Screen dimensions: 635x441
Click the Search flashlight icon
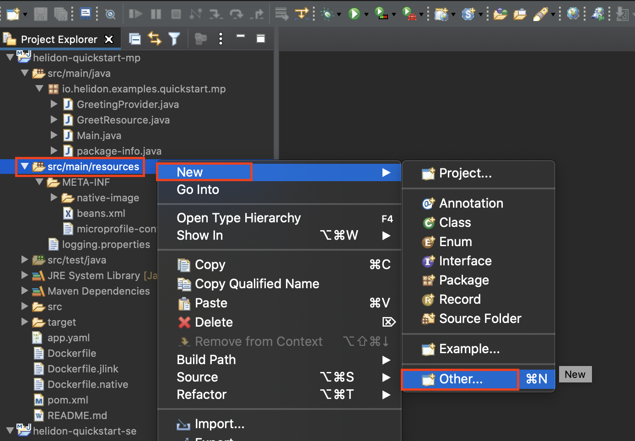(x=540, y=14)
